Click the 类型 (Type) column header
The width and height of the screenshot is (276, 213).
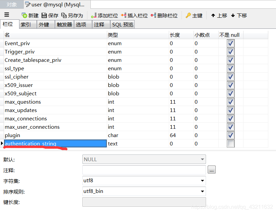pos(138,35)
